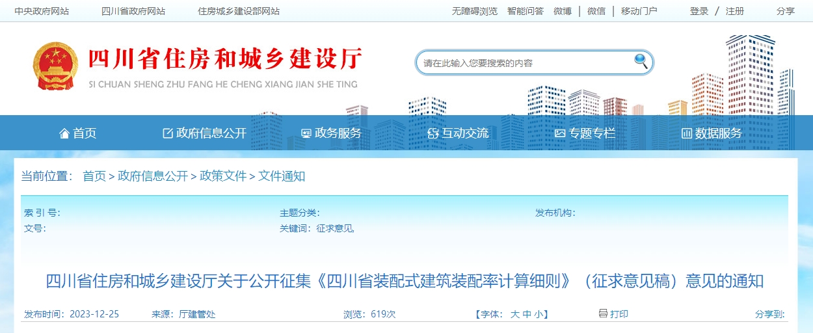The image size is (813, 333).
Task: Click the 政府信息公开 edit icon
Action: (168, 133)
